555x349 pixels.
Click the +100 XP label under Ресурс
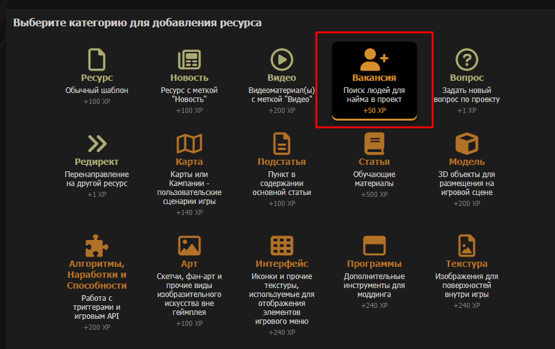pos(96,102)
